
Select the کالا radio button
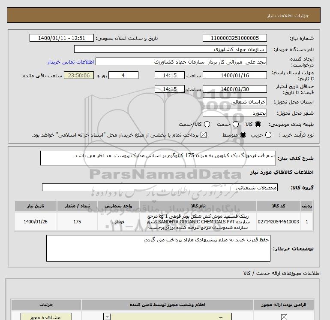[x=258, y=124]
